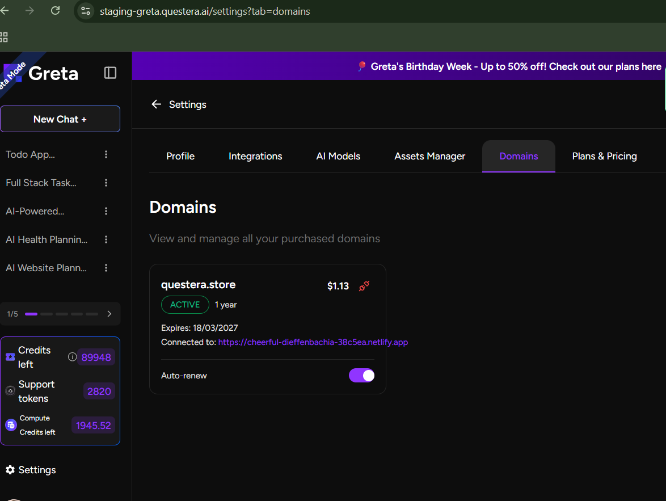Go to next page of chat list

pyautogui.click(x=109, y=314)
